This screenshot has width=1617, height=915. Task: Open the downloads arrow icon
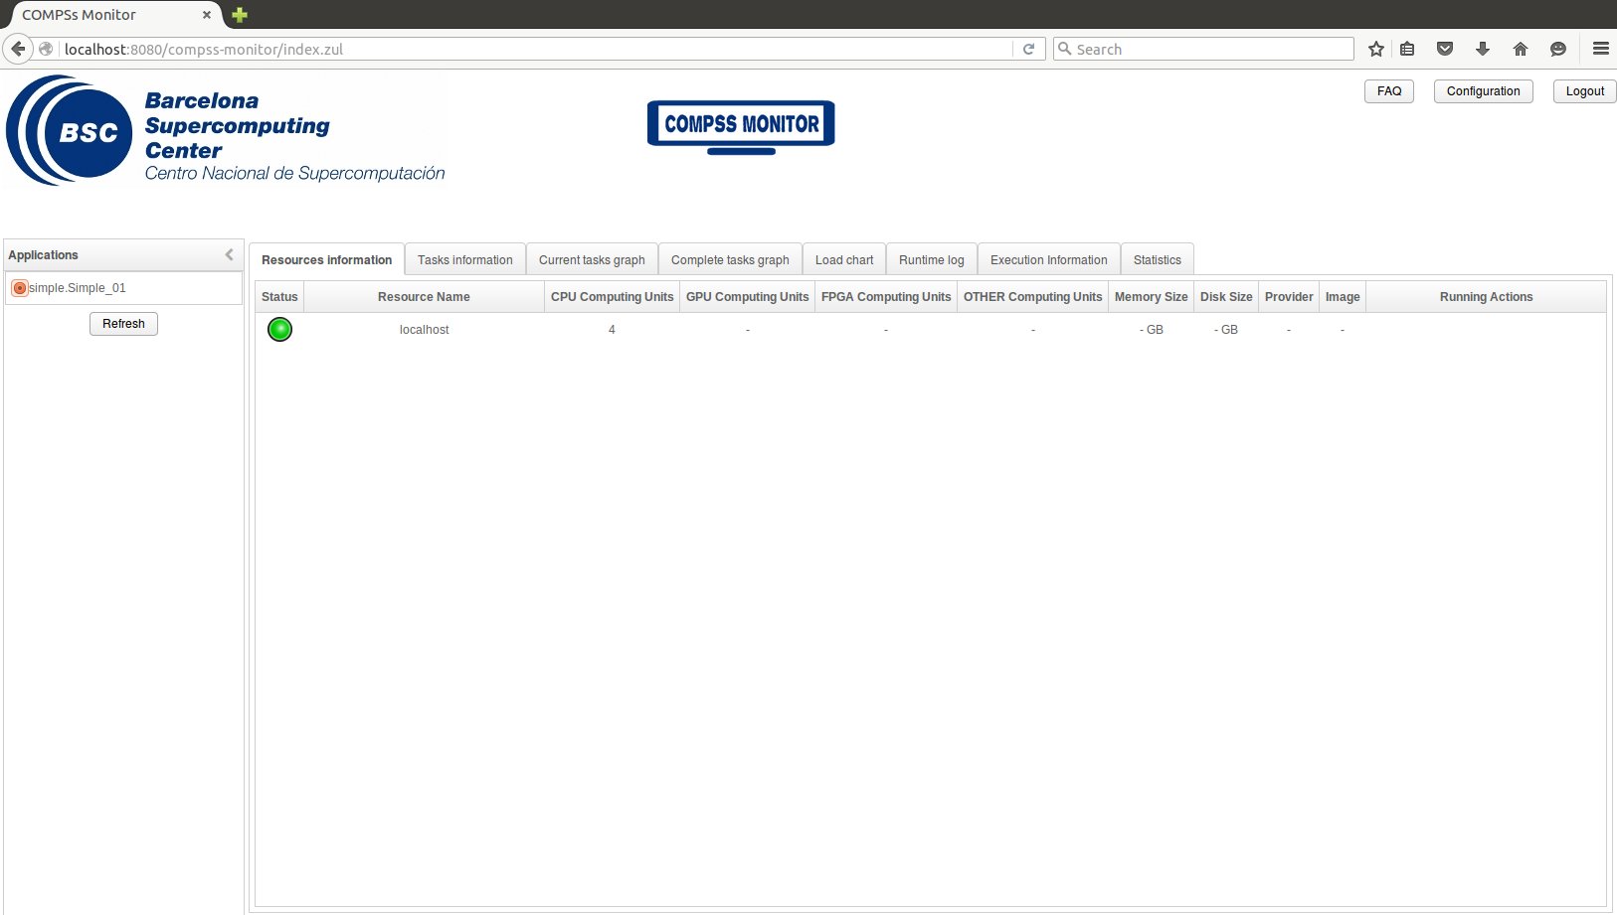pyautogui.click(x=1483, y=49)
